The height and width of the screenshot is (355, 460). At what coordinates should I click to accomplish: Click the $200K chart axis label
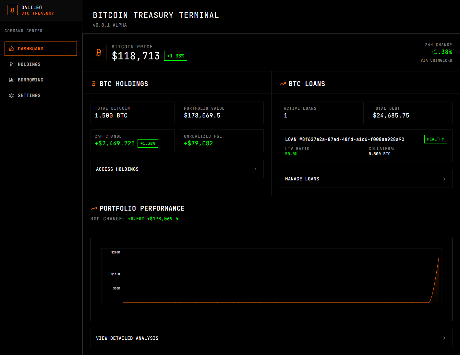115,252
